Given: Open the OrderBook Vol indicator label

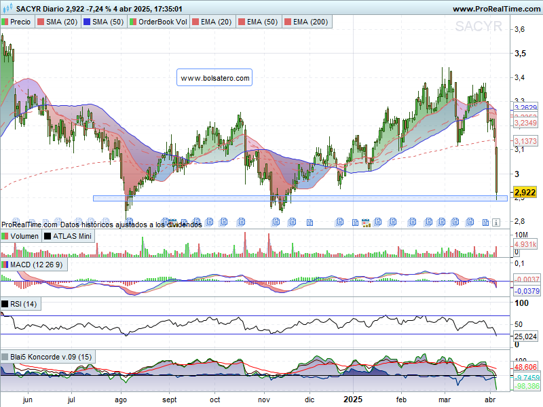Looking at the screenshot, I should [x=159, y=22].
